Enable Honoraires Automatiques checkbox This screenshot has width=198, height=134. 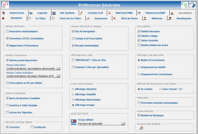pyautogui.click(x=7, y=31)
